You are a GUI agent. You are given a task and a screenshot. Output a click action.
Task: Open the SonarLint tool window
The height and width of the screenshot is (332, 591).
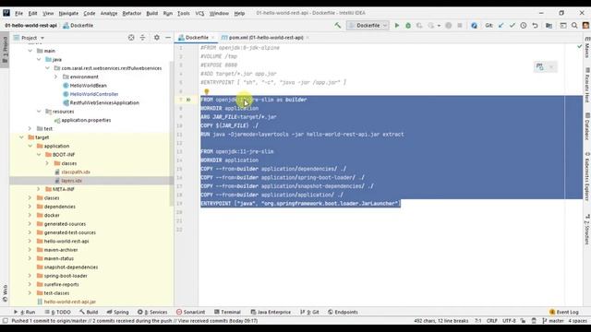tap(191, 312)
